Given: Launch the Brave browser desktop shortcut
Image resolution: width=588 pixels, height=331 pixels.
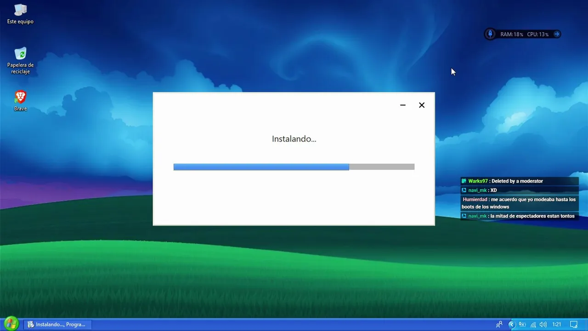Looking at the screenshot, I should coord(20,101).
